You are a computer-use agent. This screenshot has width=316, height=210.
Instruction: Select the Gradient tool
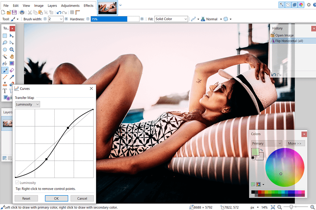12,64
